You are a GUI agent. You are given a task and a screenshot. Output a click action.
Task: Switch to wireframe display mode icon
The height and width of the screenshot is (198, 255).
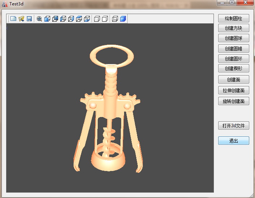[x=115, y=19]
